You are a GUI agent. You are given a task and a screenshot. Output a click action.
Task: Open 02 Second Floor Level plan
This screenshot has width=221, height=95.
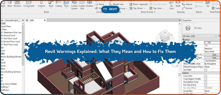(10, 42)
